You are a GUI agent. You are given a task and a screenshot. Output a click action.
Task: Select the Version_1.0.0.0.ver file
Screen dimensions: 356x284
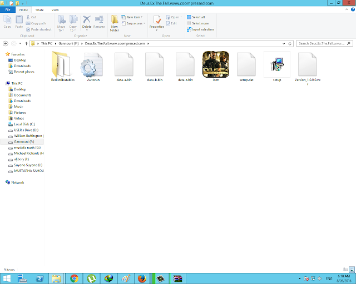click(x=308, y=68)
